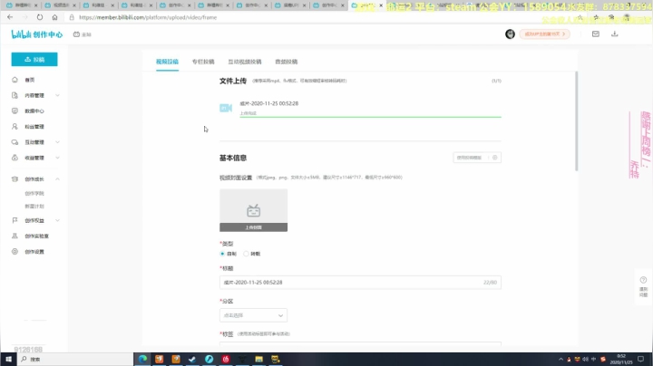Screen dimensions: 653x366
Task: Click the 粉丝管理 person icon
Action: (15, 127)
